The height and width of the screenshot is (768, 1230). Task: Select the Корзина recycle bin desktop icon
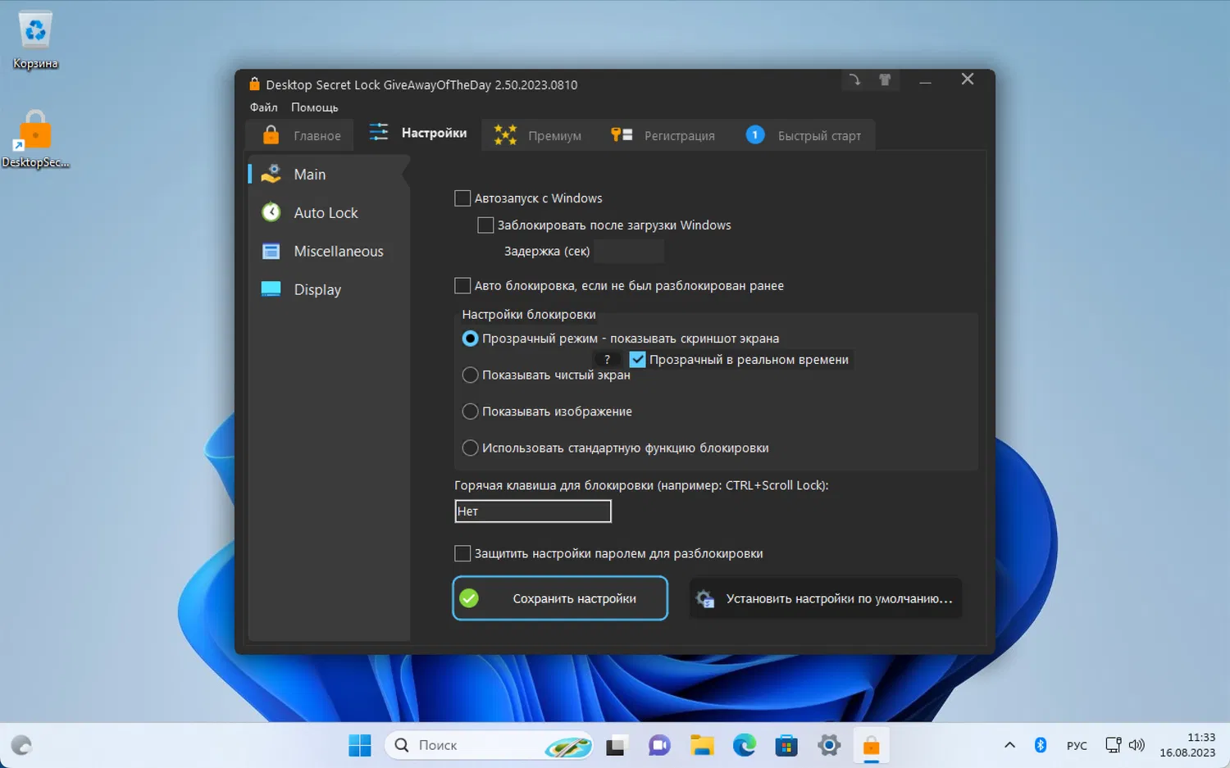[35, 40]
